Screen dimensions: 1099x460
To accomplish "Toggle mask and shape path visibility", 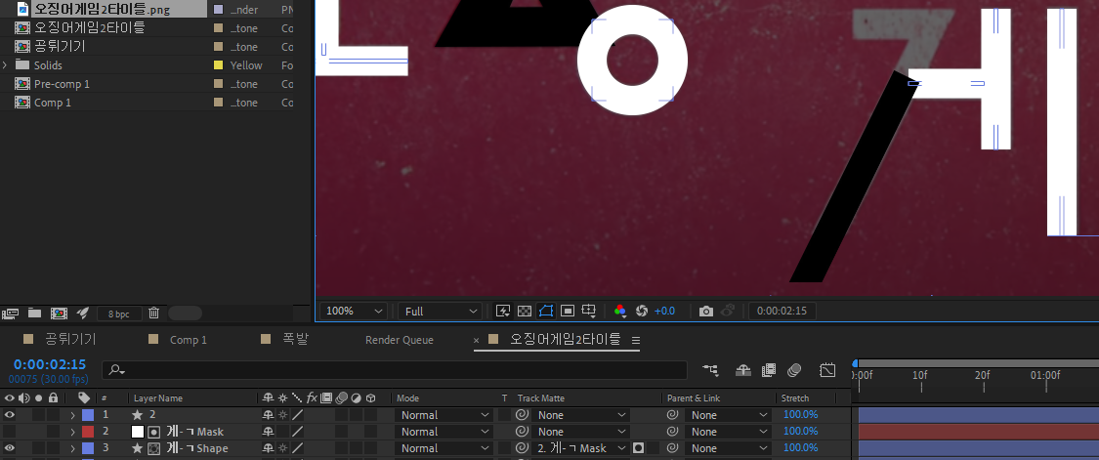I will point(546,311).
